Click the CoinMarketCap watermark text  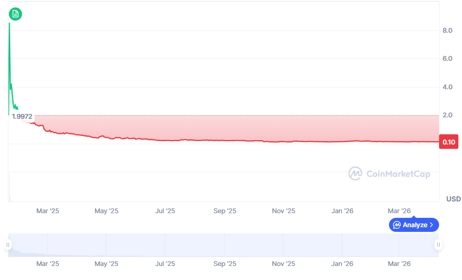(398, 174)
